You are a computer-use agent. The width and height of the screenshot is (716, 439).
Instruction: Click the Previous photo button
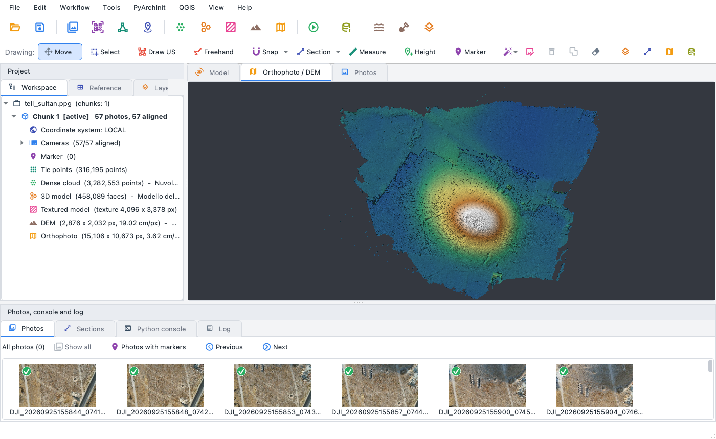click(x=224, y=347)
